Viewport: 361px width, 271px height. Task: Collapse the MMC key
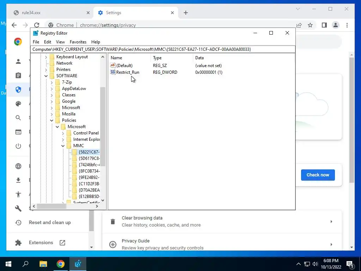click(x=63, y=146)
